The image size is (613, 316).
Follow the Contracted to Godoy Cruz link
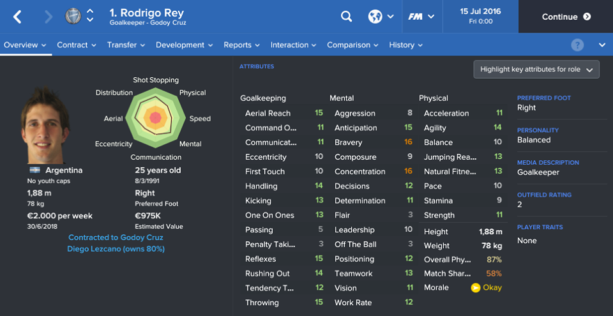tap(116, 237)
